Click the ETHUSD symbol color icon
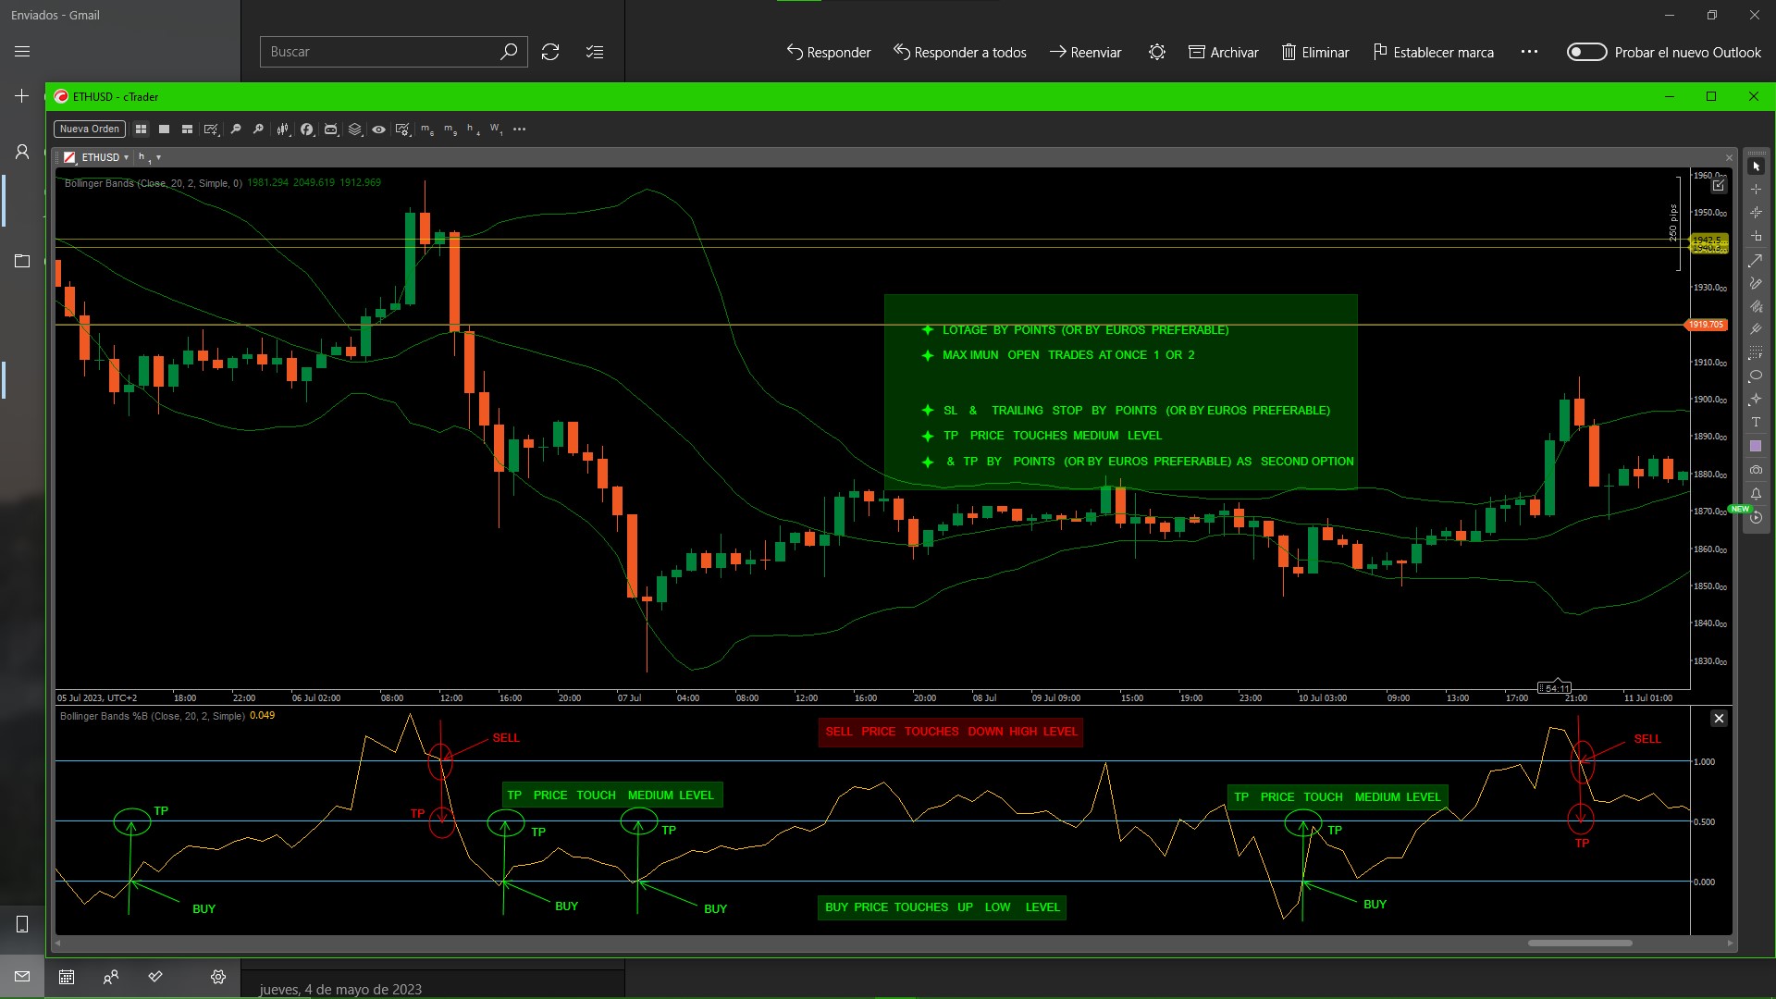1776x999 pixels. click(x=69, y=157)
